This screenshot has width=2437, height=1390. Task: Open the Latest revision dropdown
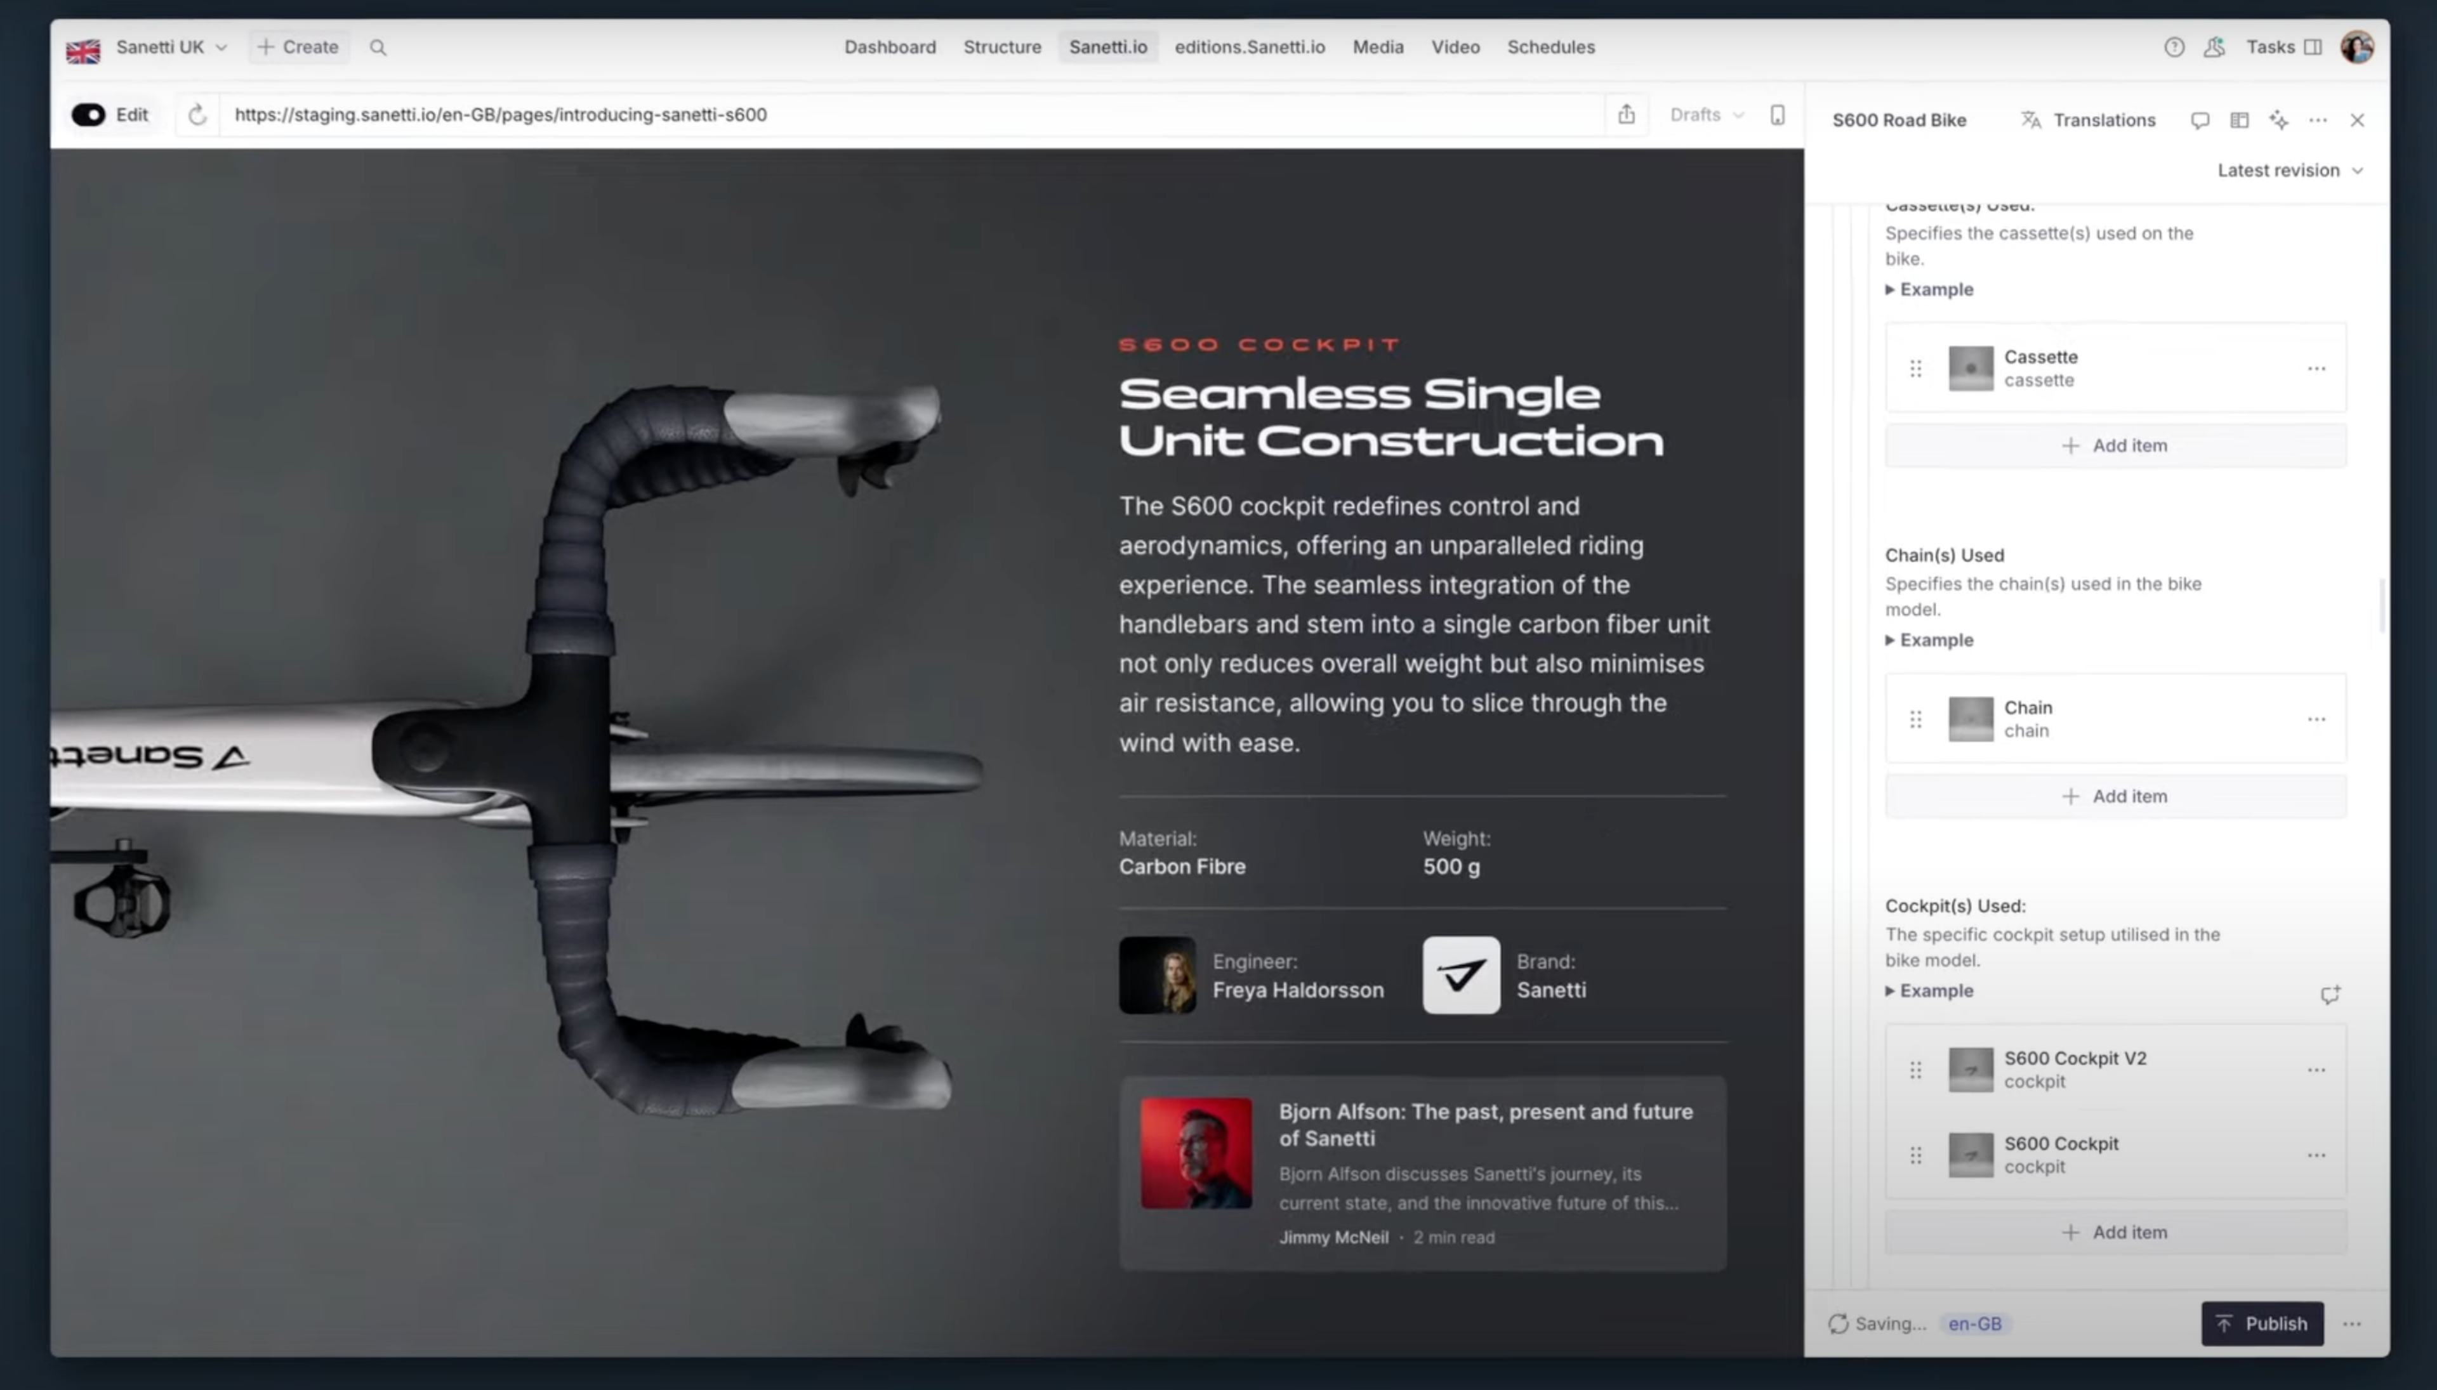[2289, 170]
